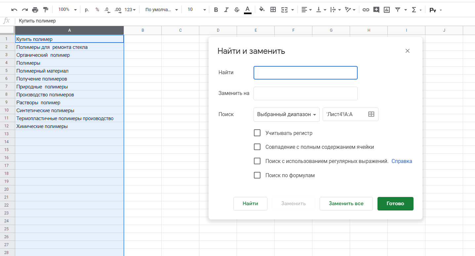475x256 pixels.
Task: Click the 'Найти' text input field
Action: 305,73
